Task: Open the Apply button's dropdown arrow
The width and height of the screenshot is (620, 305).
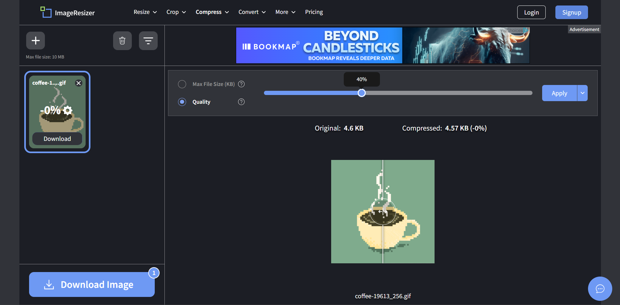Action: (583, 93)
